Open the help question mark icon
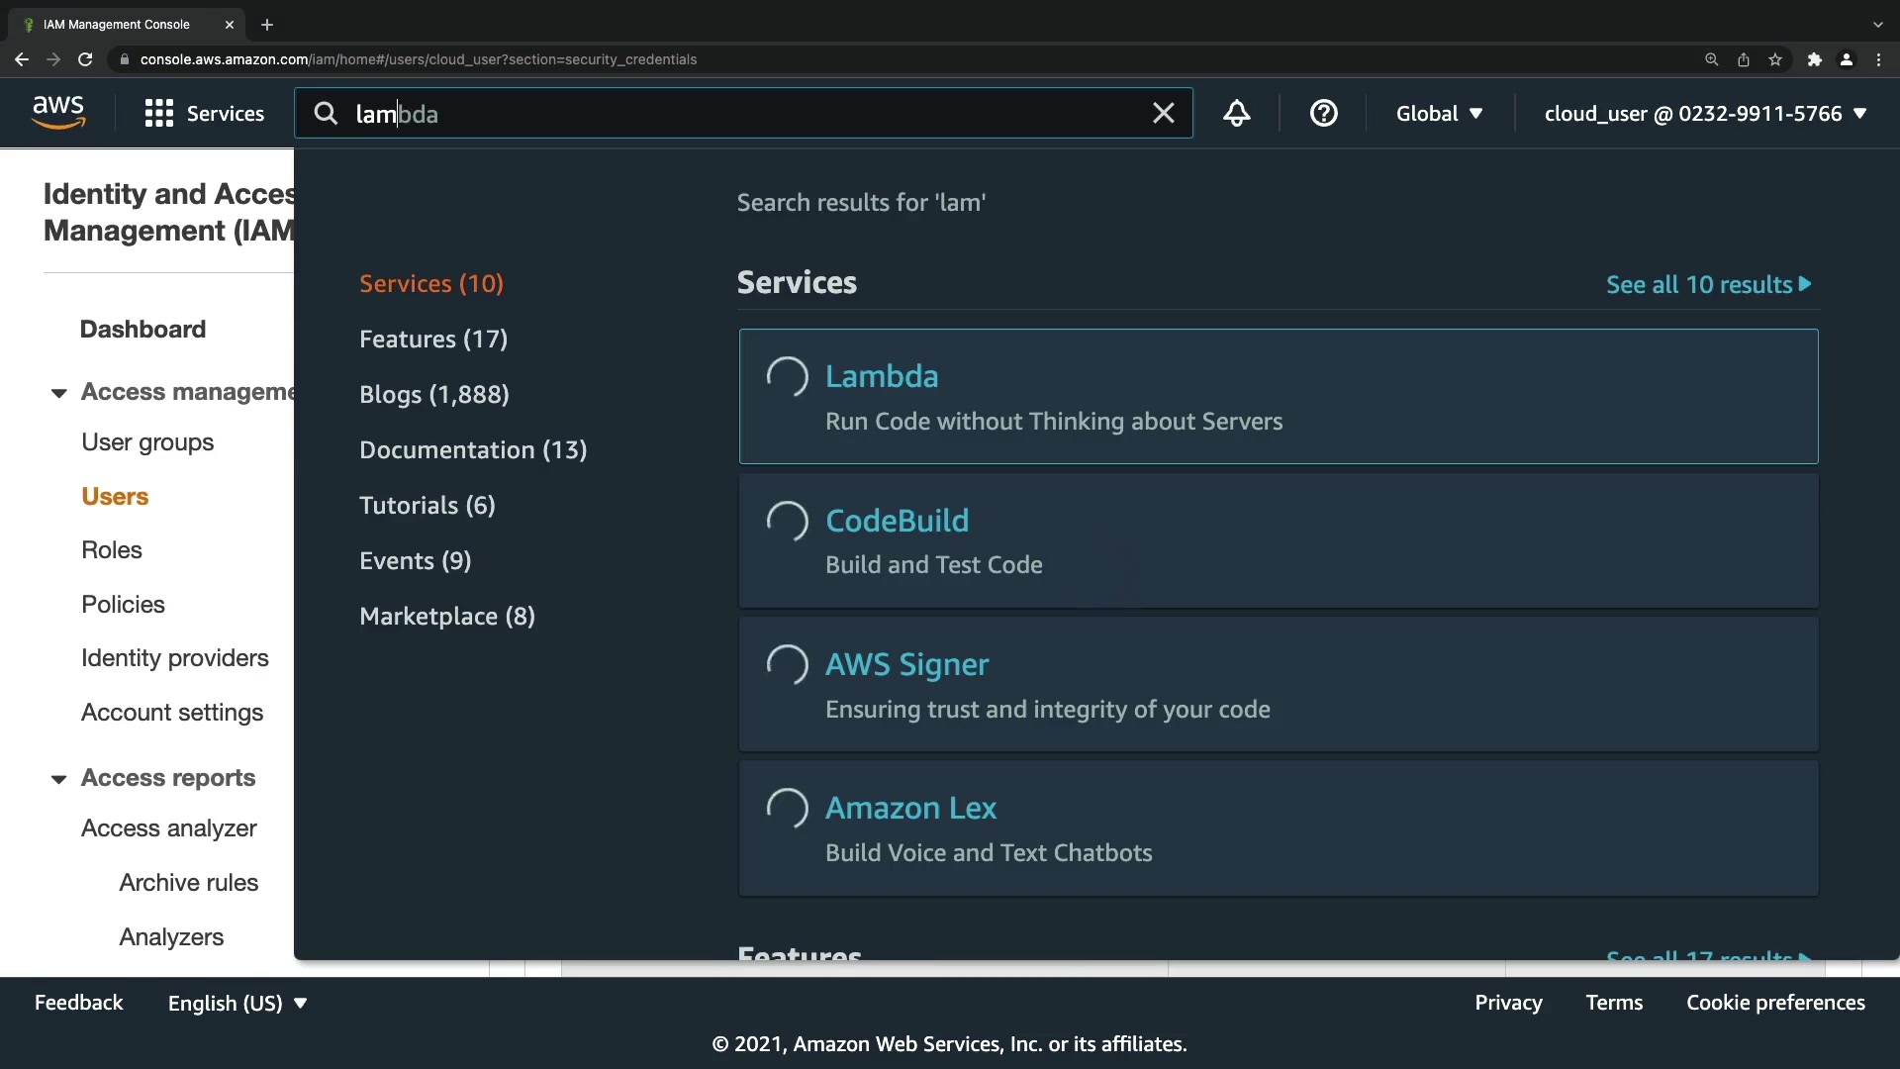The height and width of the screenshot is (1069, 1900). click(x=1323, y=113)
